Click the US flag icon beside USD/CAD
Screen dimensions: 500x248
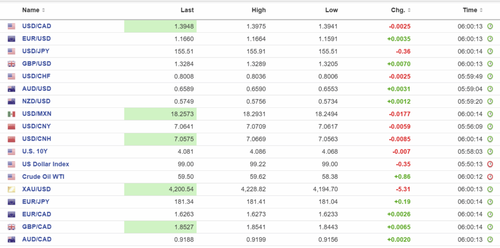[11, 26]
